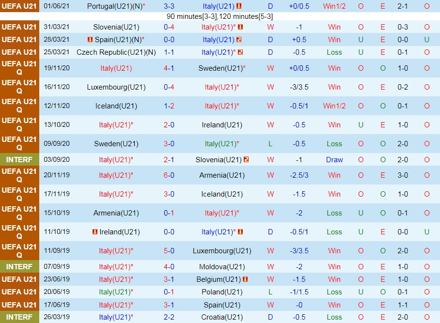This screenshot has height=323, width=440.
Task: Select the 5-0 score versus Luxembourg
Action: point(169,250)
